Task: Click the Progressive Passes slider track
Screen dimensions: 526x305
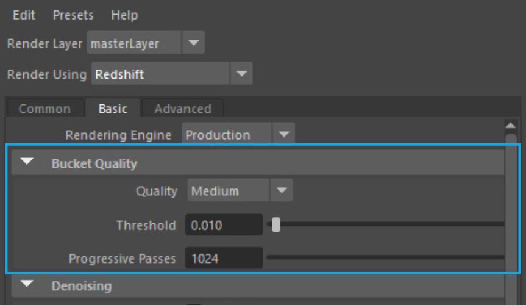Action: click(x=384, y=258)
